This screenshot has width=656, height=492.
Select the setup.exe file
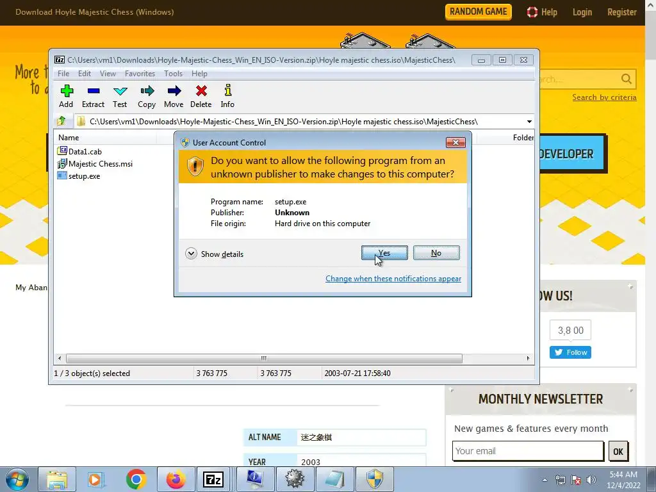79,176
